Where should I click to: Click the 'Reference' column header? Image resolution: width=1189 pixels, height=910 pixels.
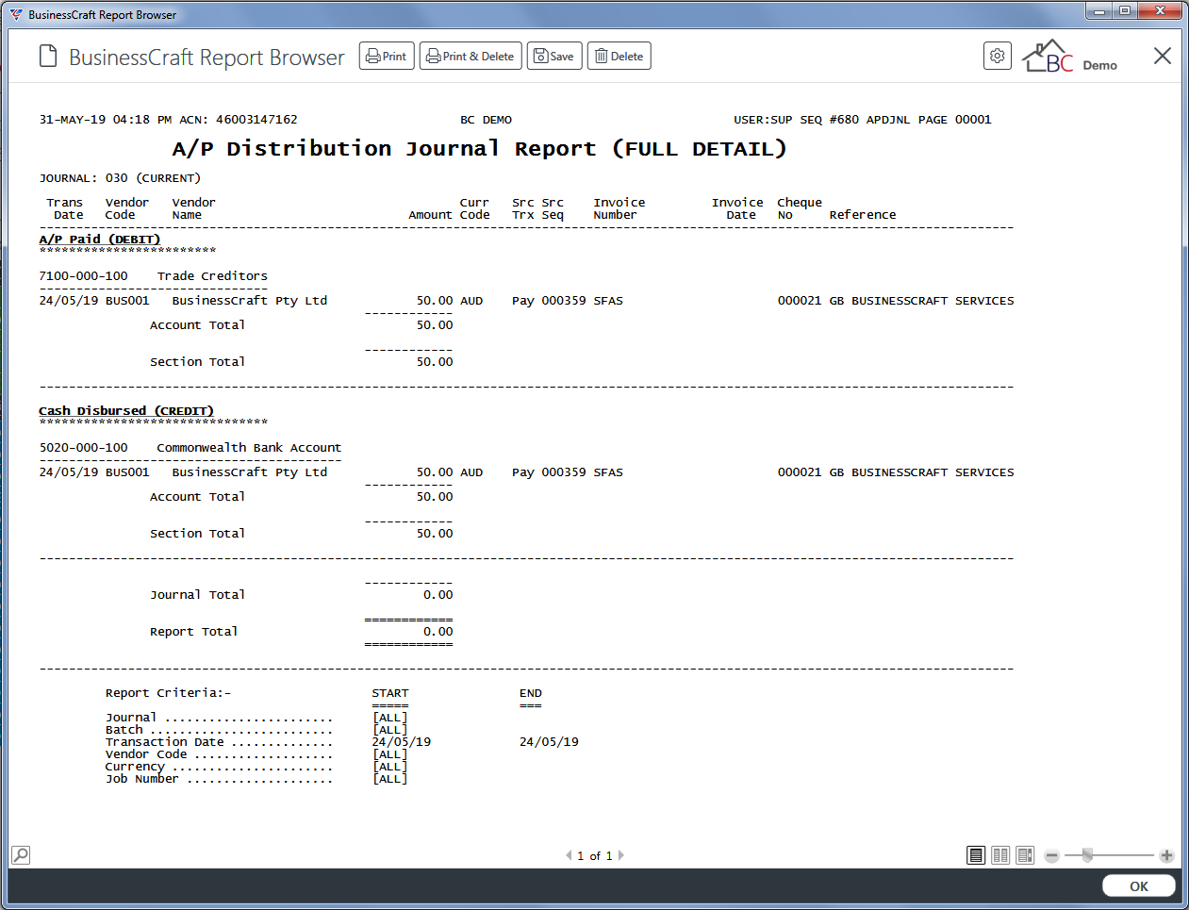coord(863,215)
